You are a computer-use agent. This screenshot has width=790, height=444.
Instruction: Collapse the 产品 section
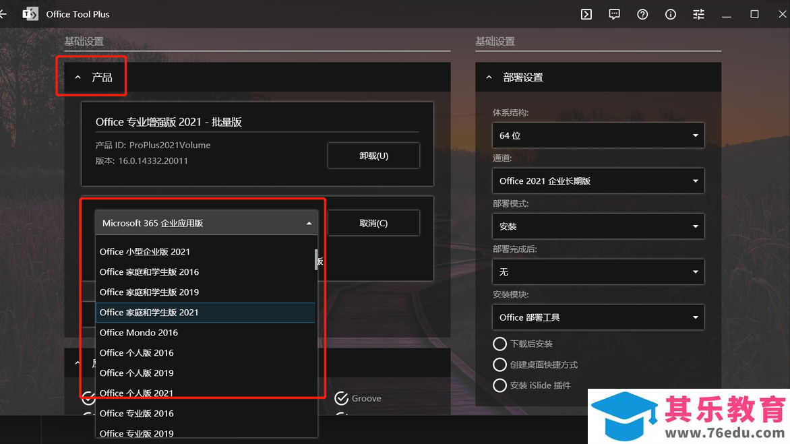coord(78,77)
